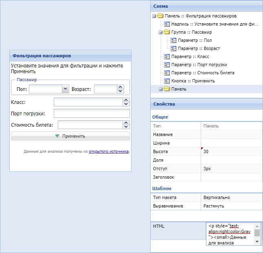
Task: Edit the Высота property value 30
Action: click(x=231, y=151)
